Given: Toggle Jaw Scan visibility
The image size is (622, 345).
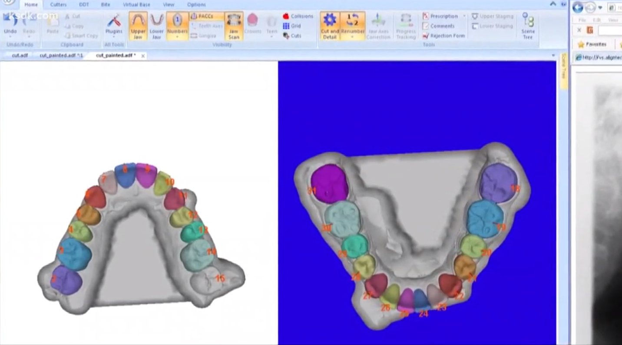Looking at the screenshot, I should coord(234,26).
